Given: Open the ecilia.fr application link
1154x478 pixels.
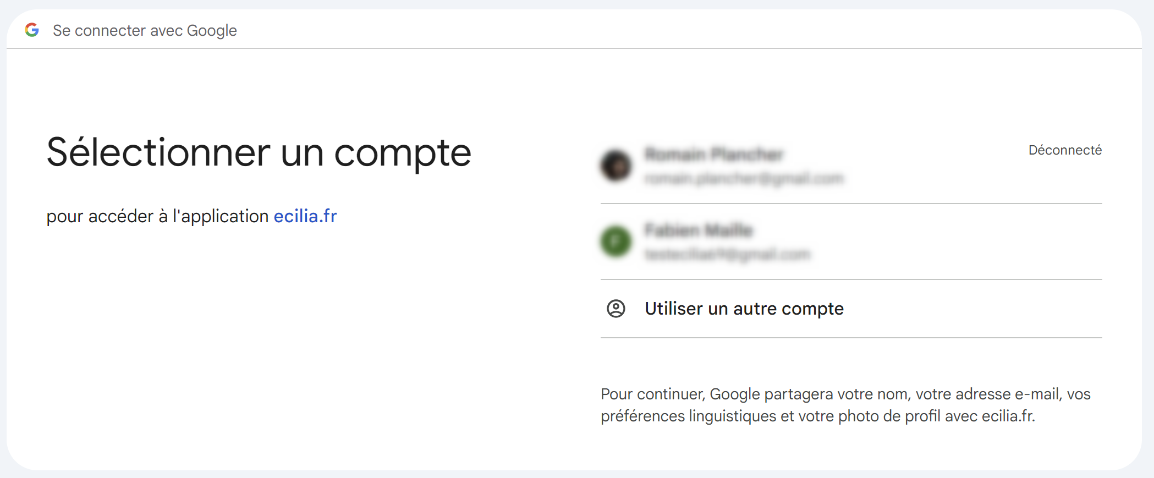Looking at the screenshot, I should point(305,216).
